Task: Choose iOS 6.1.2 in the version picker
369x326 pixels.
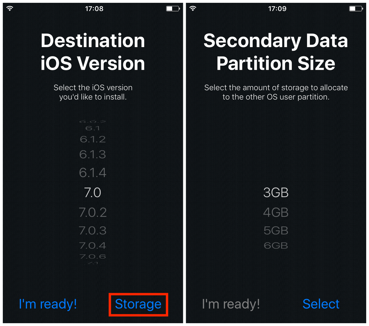Action: (93, 139)
